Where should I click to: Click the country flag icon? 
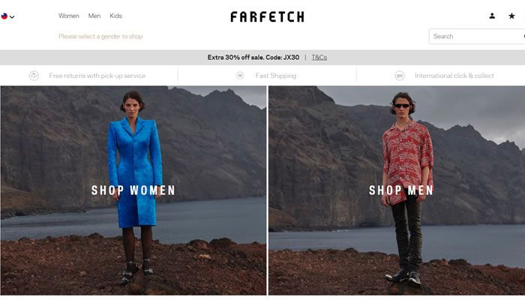tap(4, 16)
